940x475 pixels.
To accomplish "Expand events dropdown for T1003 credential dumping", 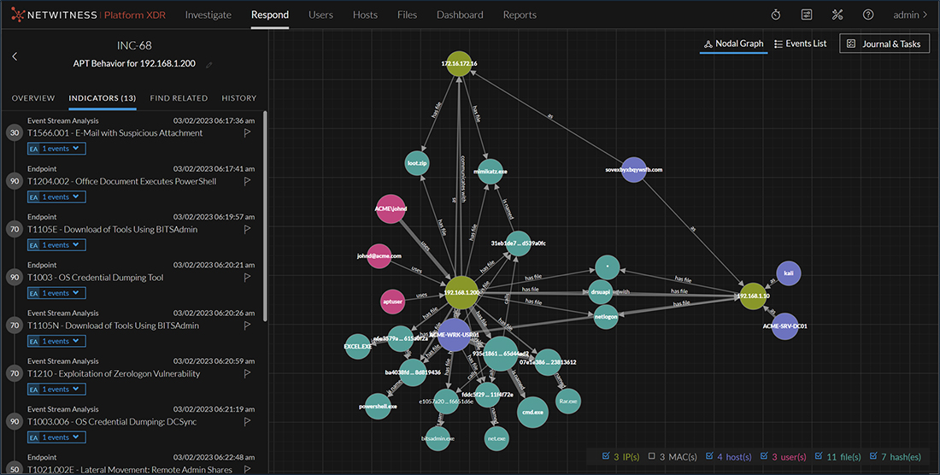I will (56, 294).
